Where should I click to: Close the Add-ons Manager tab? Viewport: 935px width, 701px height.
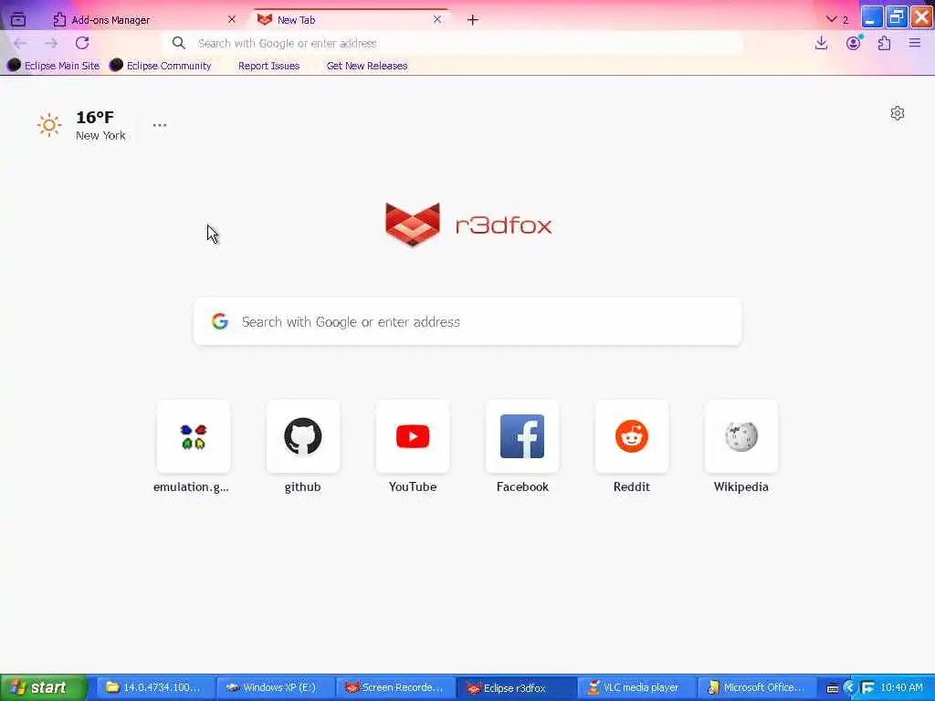[x=232, y=20]
